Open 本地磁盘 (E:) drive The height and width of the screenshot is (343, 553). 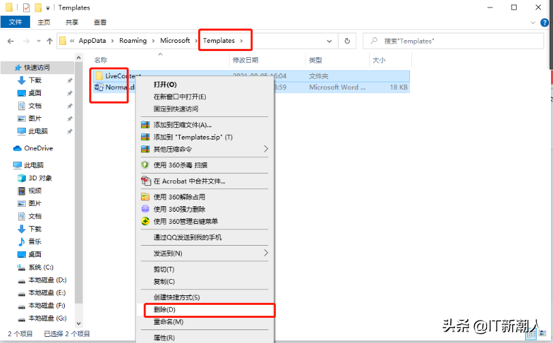click(x=47, y=293)
